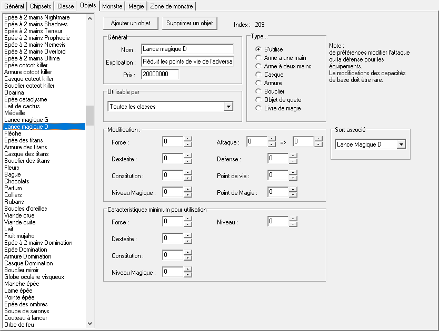Click the Prix input field

(159, 75)
